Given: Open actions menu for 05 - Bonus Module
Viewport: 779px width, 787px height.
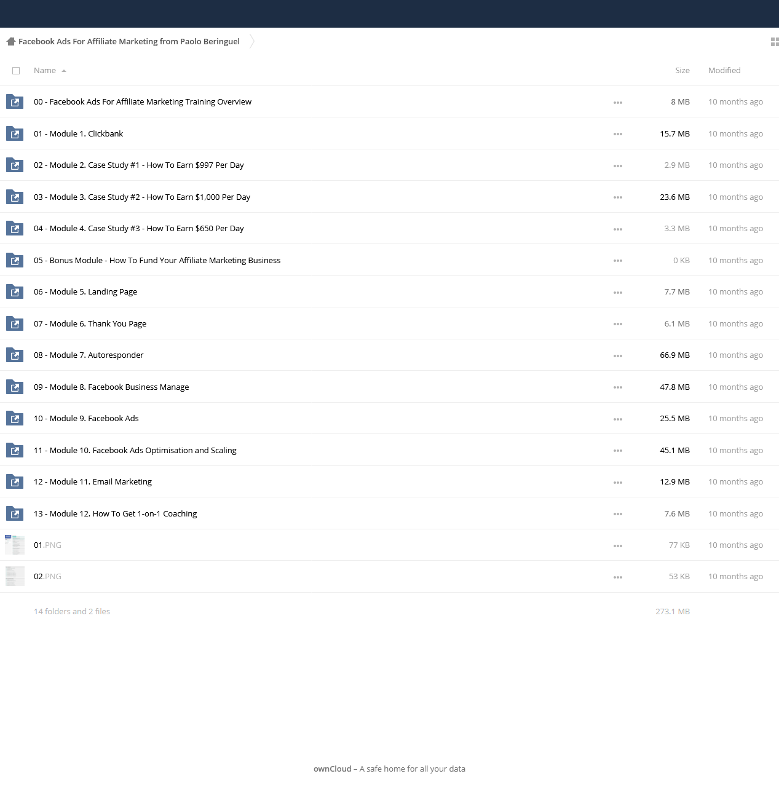Looking at the screenshot, I should [x=618, y=261].
